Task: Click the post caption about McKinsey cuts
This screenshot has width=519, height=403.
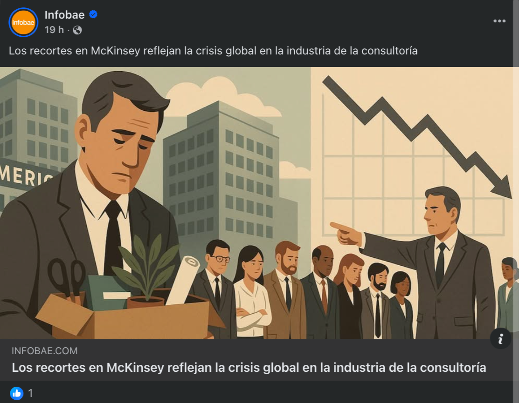Action: tap(213, 51)
